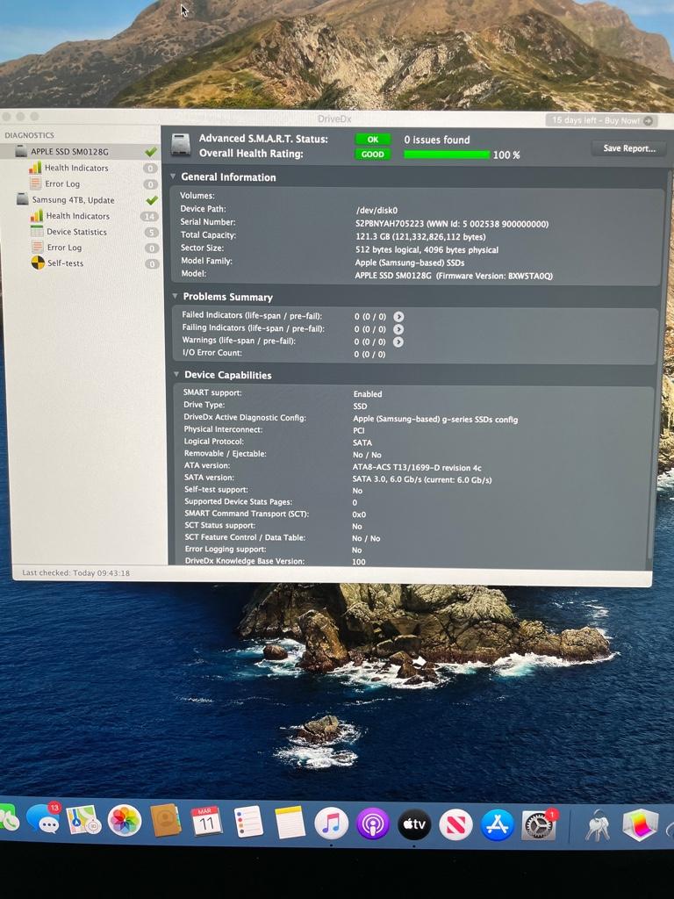The image size is (674, 899).
Task: Collapse the General Information section
Action: coord(173,176)
